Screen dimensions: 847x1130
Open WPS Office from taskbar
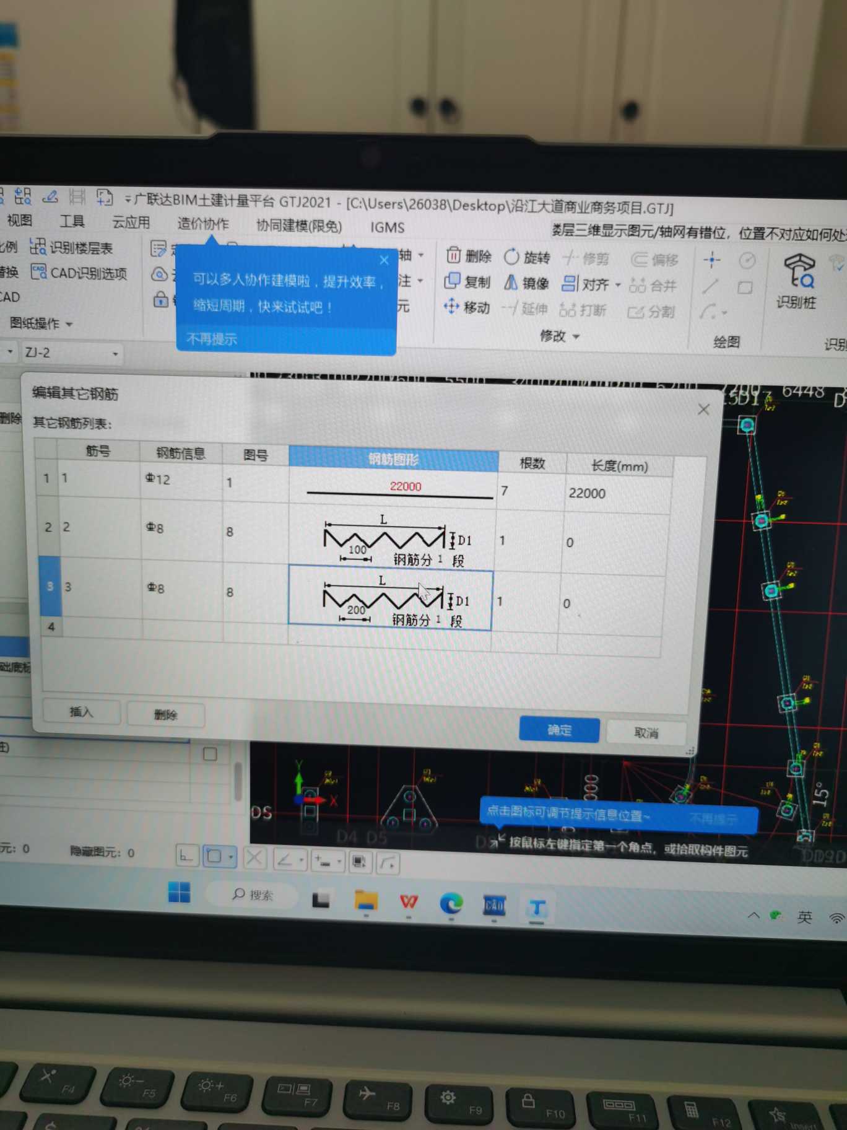point(409,902)
